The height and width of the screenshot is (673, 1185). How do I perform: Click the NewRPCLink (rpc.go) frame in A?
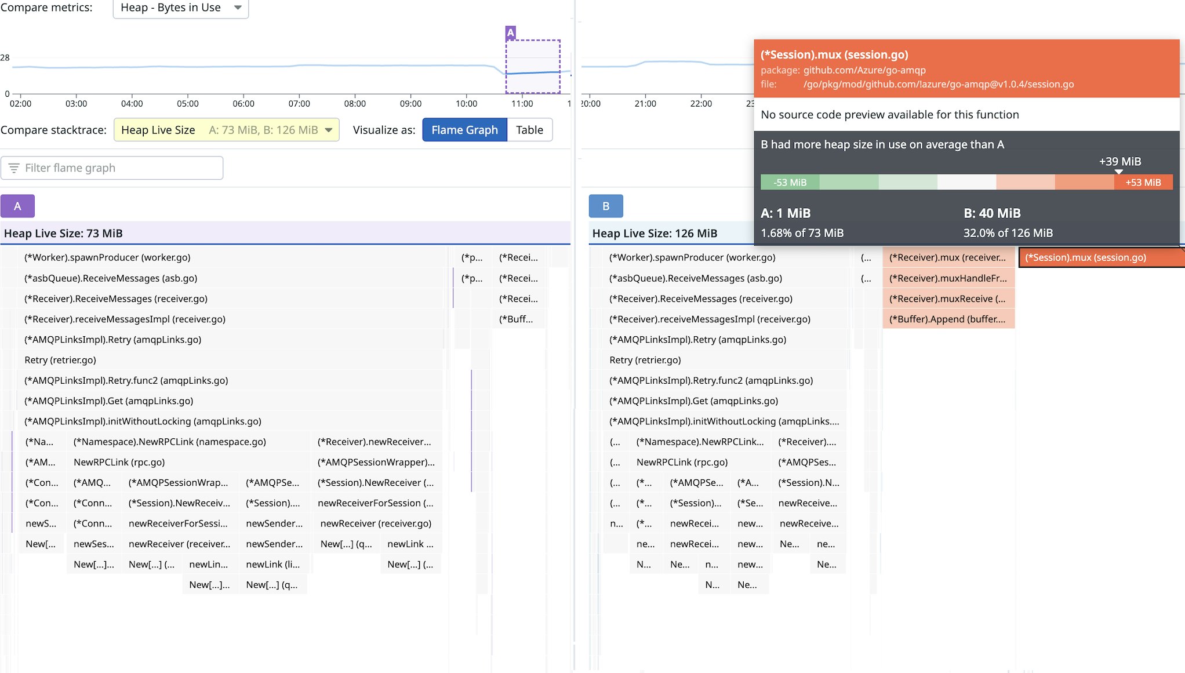(119, 462)
